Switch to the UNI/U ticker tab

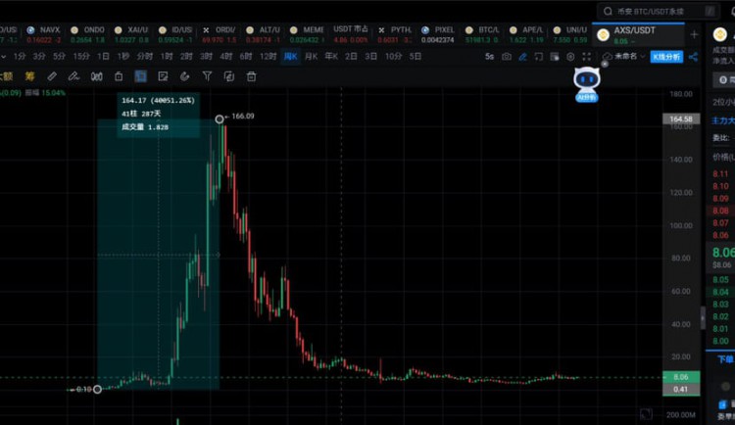click(x=570, y=34)
